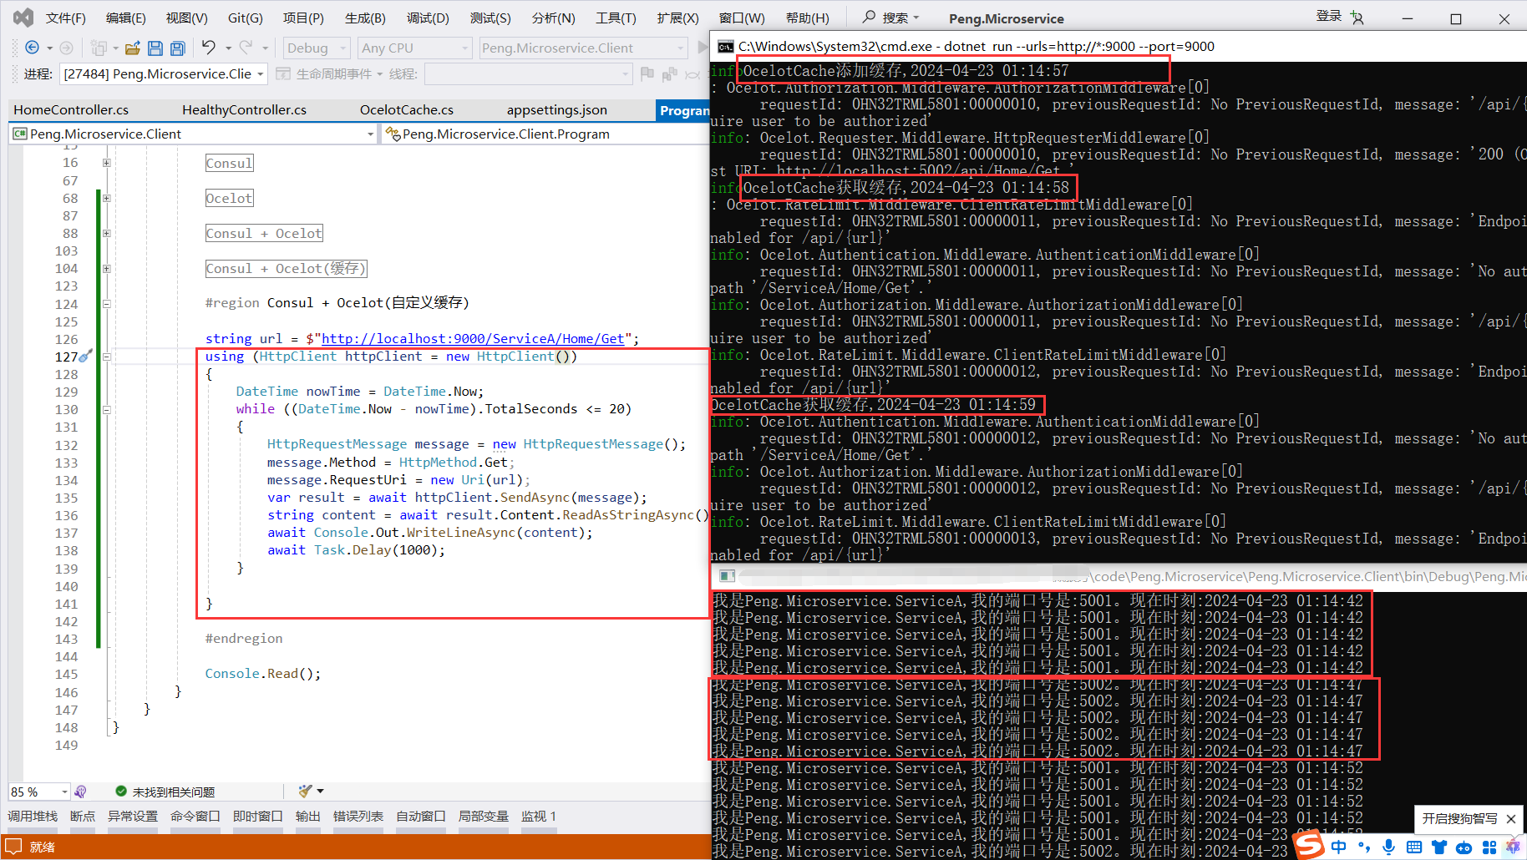This screenshot has width=1527, height=860.
Task: Open the 调试(D) menu
Action: 428,18
